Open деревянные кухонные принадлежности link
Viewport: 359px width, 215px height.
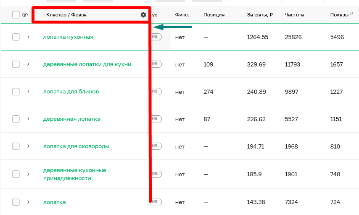coord(75,174)
